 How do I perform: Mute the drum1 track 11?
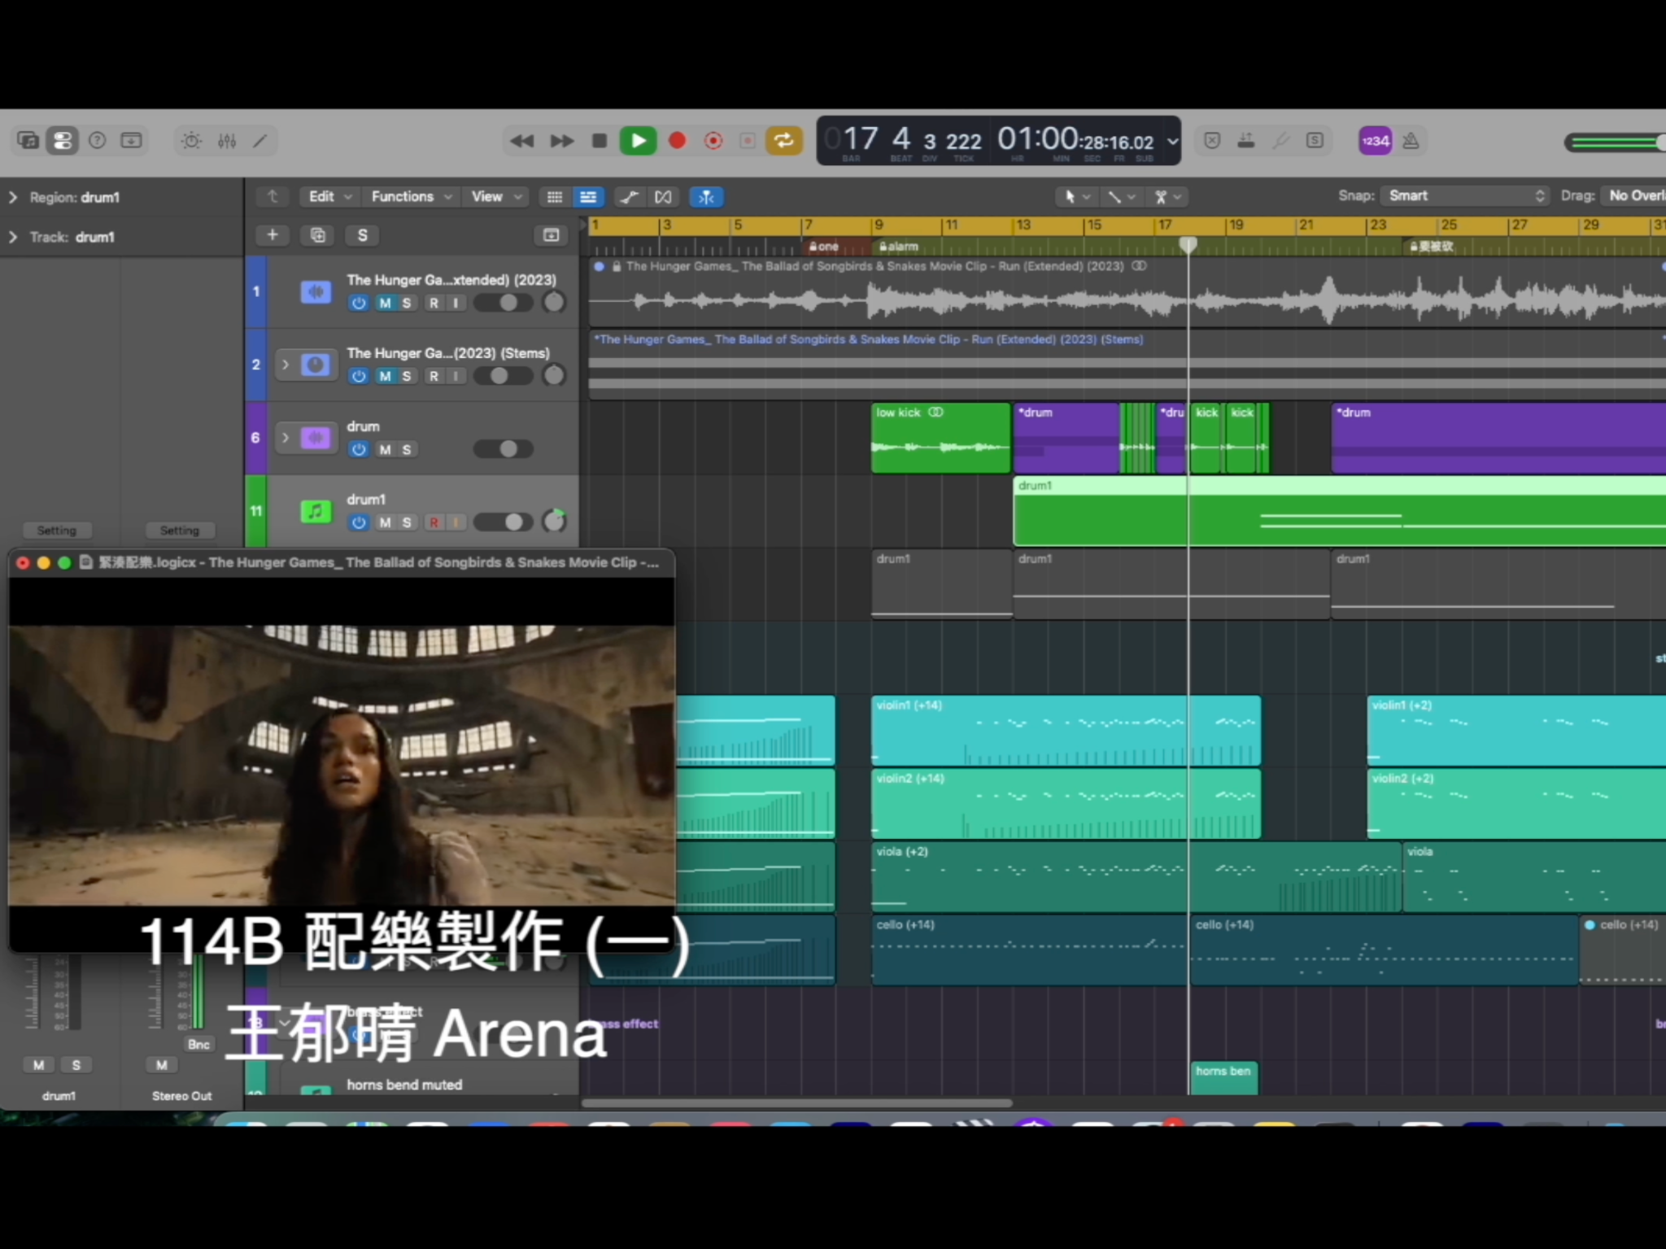pos(385,523)
